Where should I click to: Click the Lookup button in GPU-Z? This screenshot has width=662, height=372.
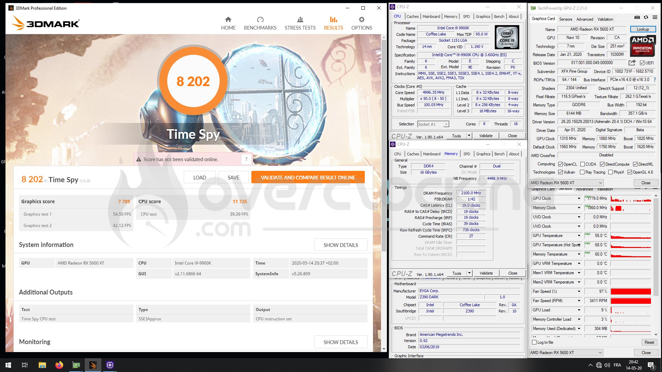[643, 29]
